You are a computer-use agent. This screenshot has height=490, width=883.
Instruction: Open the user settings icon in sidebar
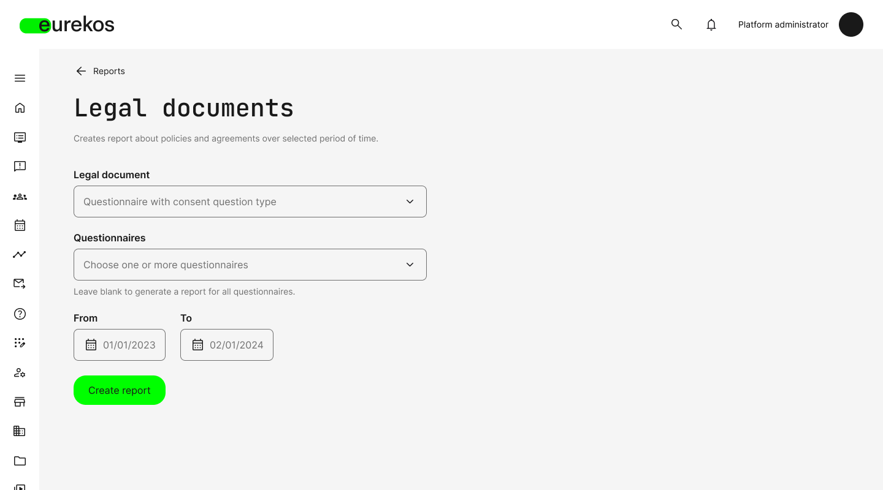tap(20, 372)
